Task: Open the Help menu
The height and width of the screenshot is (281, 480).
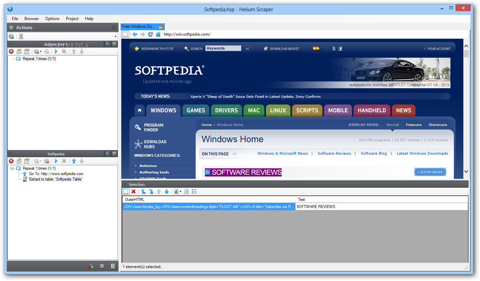Action: [x=89, y=19]
